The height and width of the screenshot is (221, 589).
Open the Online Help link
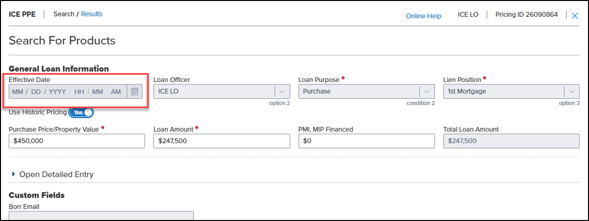point(423,16)
